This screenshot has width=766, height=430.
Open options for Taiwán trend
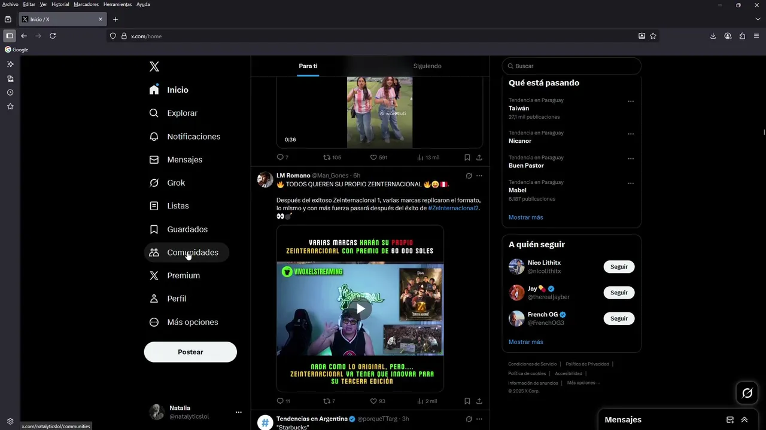coord(631,101)
